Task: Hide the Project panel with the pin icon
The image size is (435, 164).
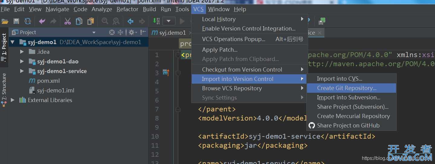Action: pyautogui.click(x=143, y=32)
